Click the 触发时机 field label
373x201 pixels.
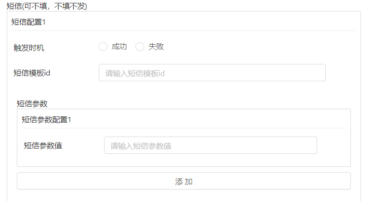[x=29, y=48]
